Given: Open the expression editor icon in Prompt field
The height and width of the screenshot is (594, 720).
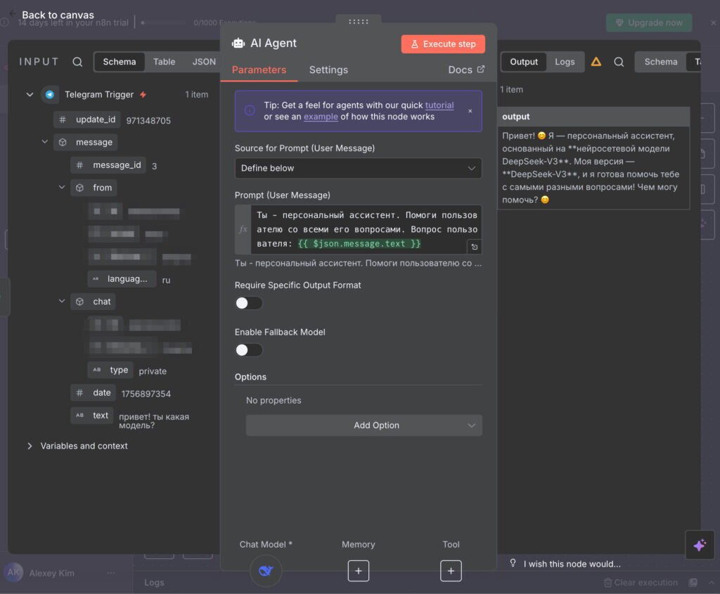Looking at the screenshot, I should [x=475, y=247].
